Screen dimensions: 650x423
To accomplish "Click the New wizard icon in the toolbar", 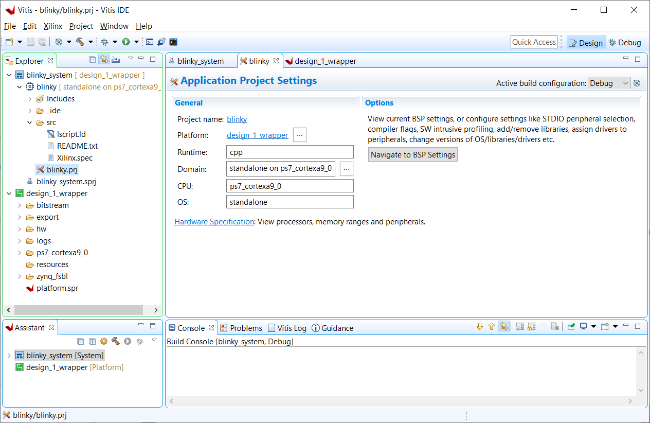I will click(x=9, y=42).
